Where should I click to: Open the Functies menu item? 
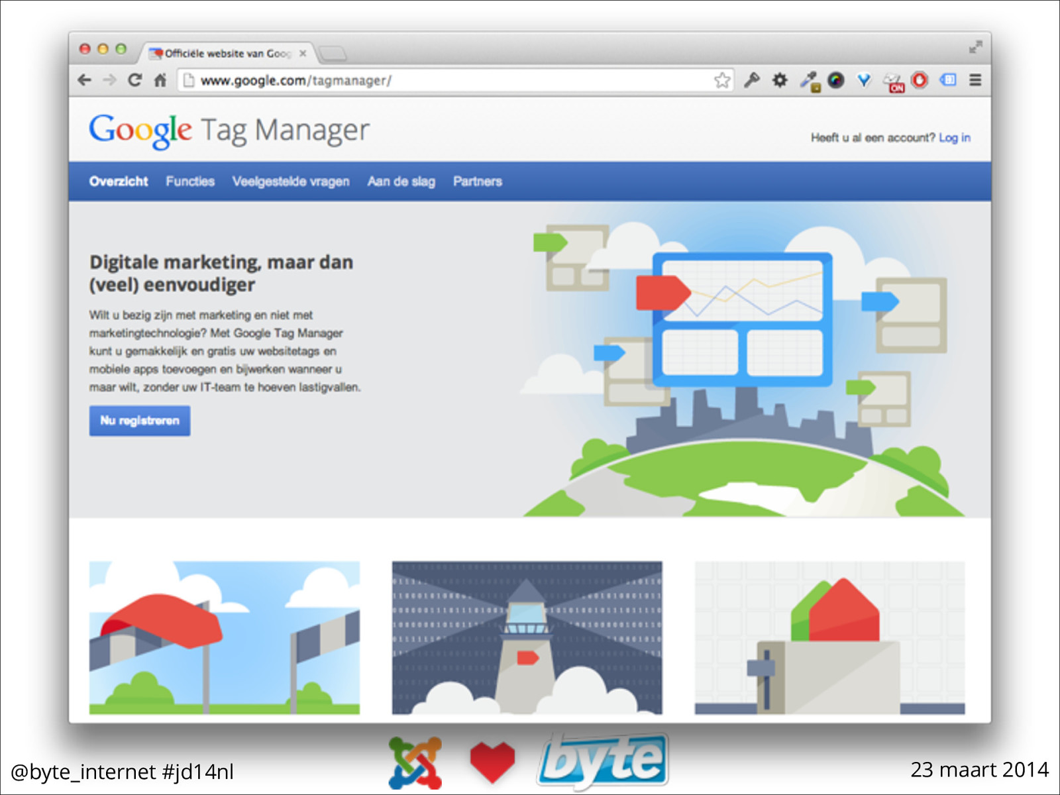(190, 182)
